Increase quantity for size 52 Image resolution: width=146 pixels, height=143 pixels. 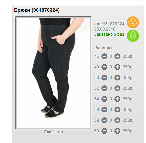[117, 88]
